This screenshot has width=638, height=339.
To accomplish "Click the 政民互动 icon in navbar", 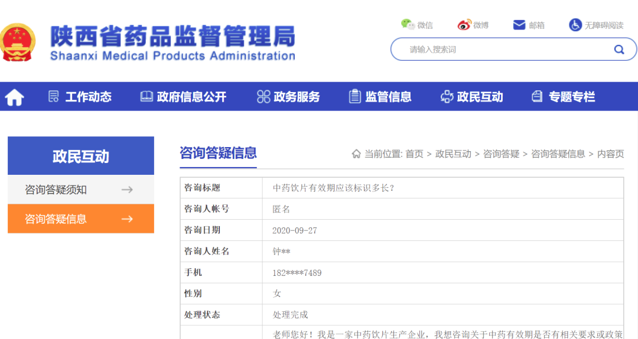I will pos(447,96).
